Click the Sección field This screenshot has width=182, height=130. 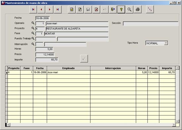click(x=151, y=23)
